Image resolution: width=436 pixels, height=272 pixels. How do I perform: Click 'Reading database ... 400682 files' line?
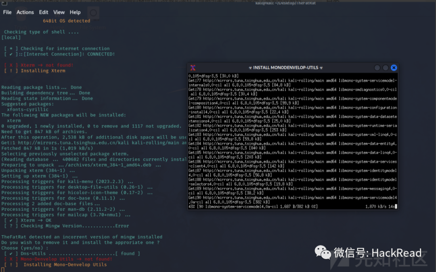click(94, 159)
